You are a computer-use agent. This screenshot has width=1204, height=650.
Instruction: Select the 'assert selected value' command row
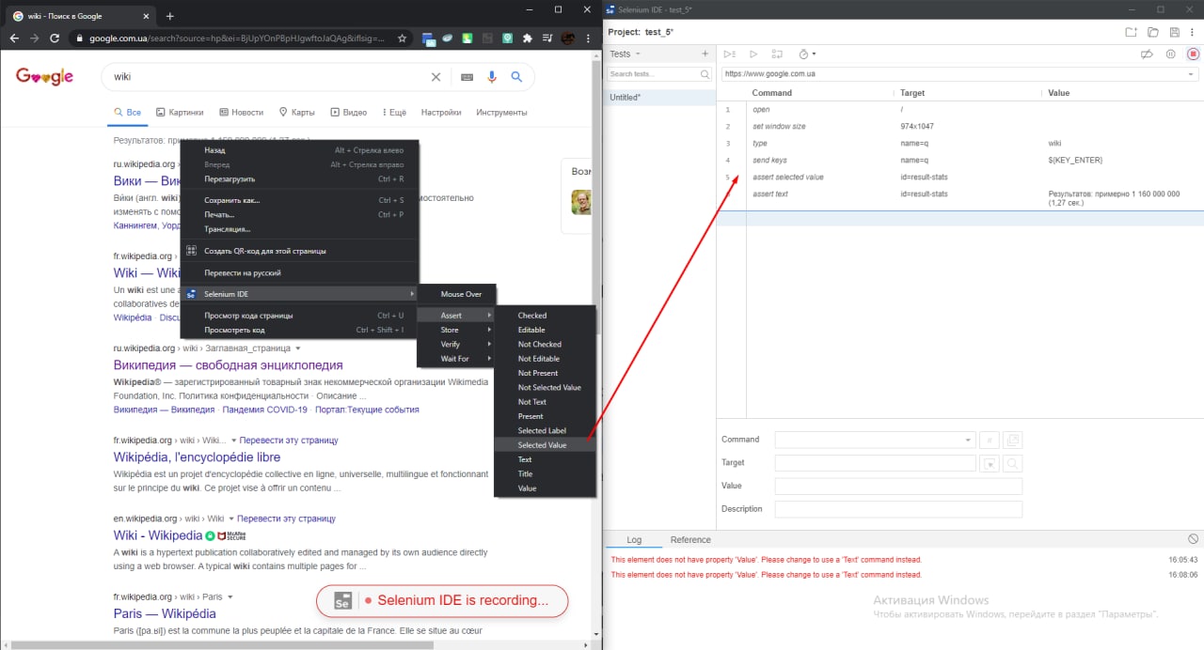pyautogui.click(x=960, y=178)
